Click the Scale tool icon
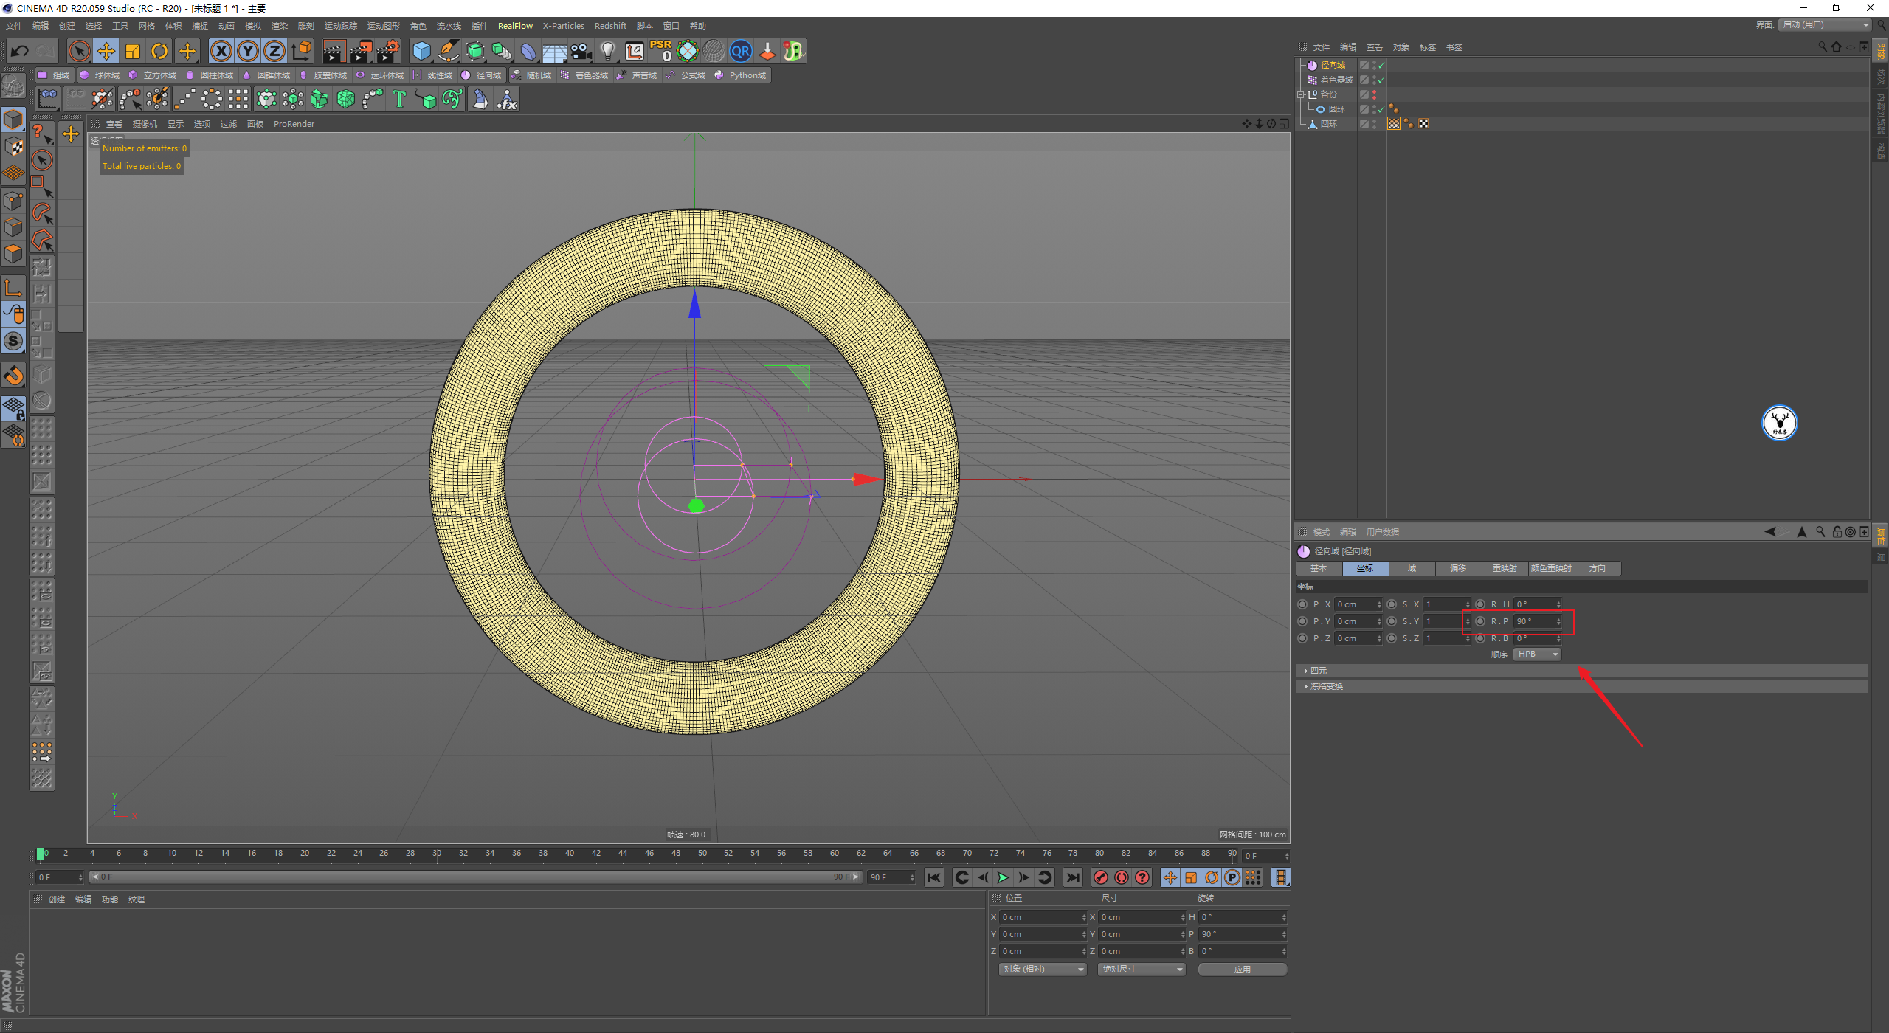1889x1033 pixels. (133, 51)
